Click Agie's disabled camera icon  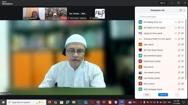(x=182, y=44)
